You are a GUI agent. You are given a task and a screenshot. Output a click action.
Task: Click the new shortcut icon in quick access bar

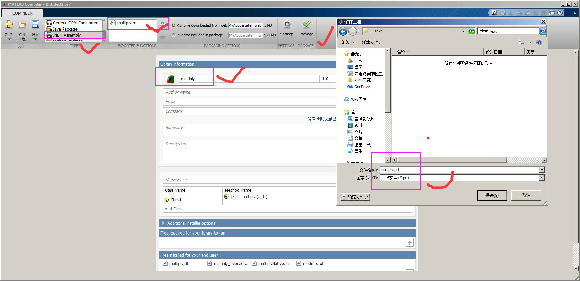click(x=494, y=13)
